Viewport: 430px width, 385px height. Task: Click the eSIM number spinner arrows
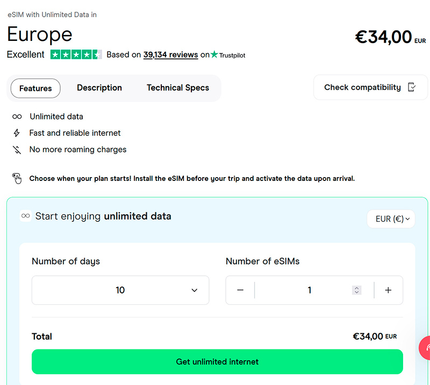tap(356, 290)
